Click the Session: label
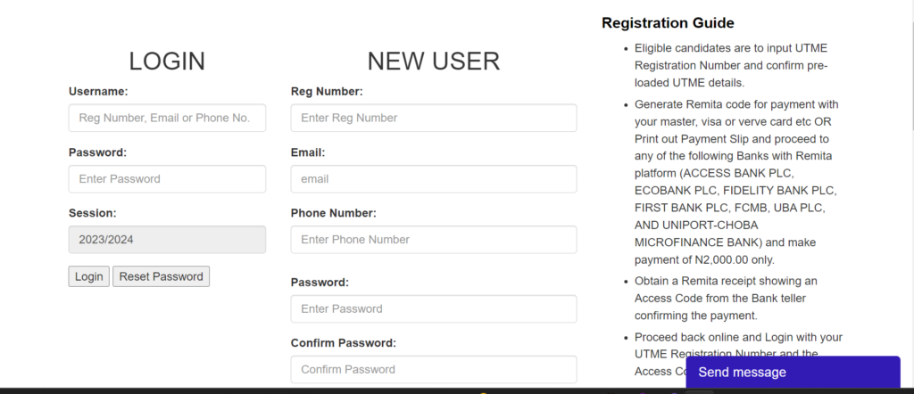Image resolution: width=914 pixels, height=394 pixels. pos(93,213)
